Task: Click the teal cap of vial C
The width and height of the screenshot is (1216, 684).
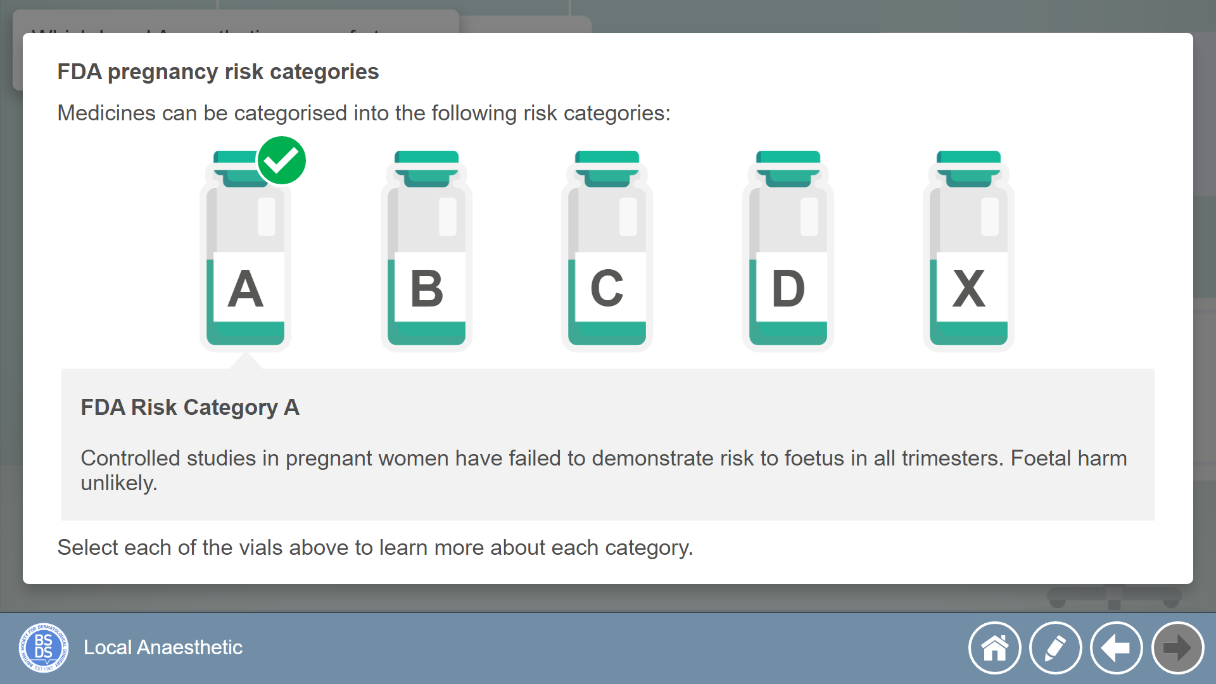Action: click(x=607, y=168)
